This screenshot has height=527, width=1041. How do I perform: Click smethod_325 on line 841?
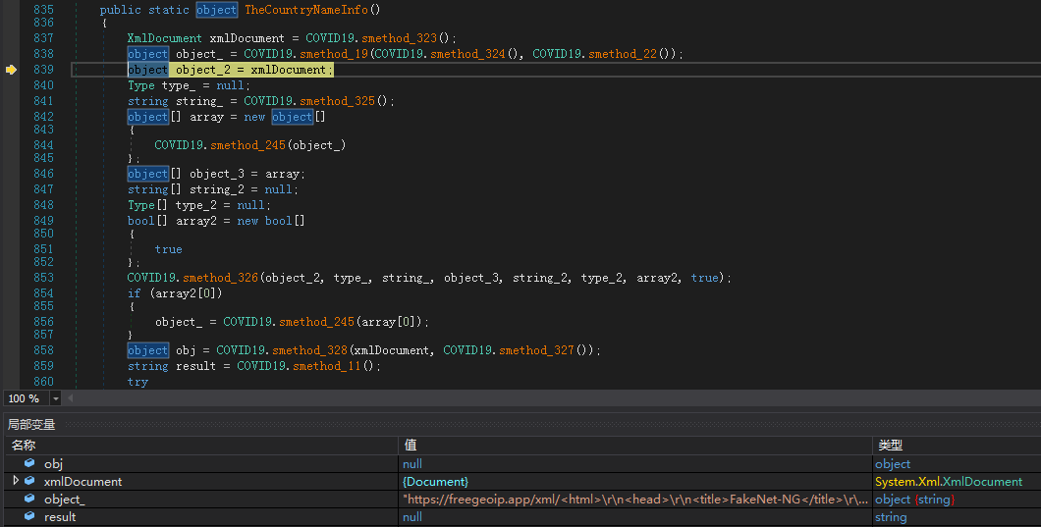[x=337, y=101]
